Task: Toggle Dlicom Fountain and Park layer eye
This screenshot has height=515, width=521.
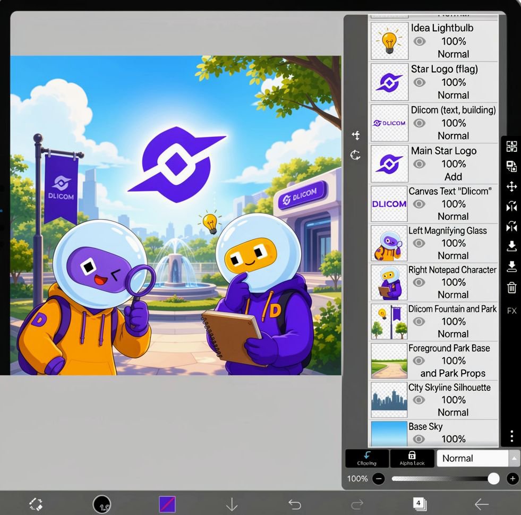Action: pos(419,321)
